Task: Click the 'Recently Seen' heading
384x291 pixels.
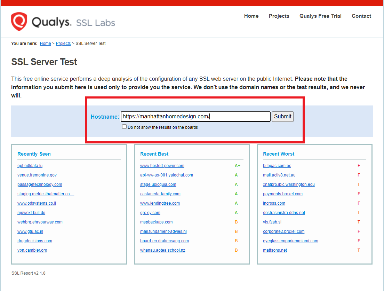Action: [34, 154]
